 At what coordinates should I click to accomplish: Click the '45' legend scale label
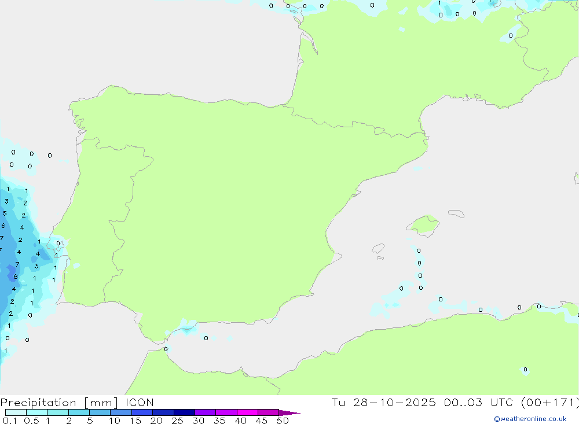coord(262,421)
